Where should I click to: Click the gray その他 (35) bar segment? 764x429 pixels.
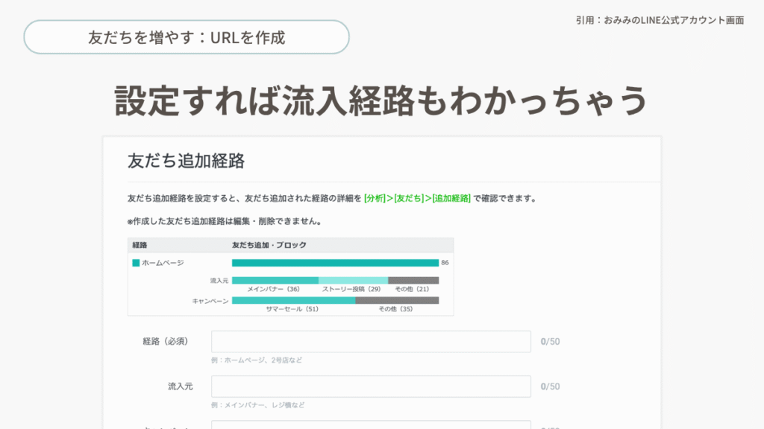click(396, 300)
